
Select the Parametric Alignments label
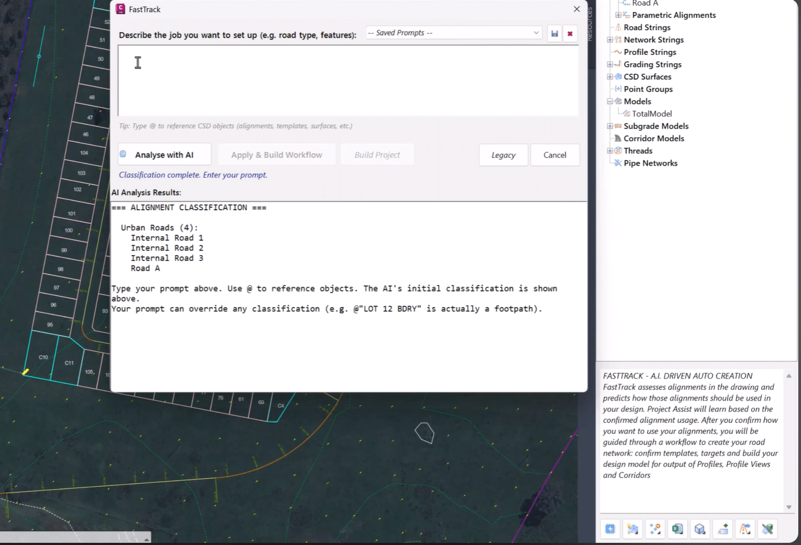coord(674,15)
